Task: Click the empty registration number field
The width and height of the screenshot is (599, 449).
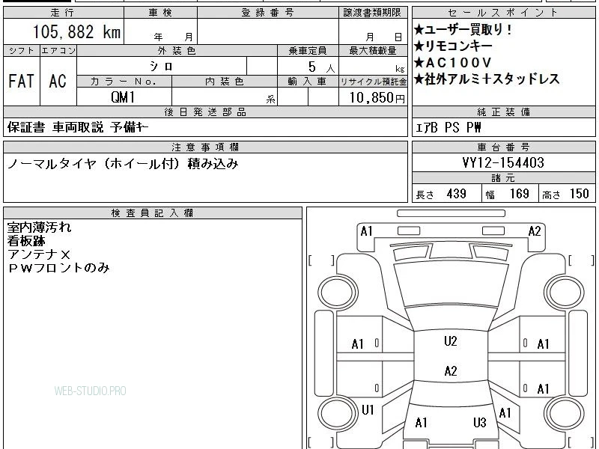Action: pos(268,31)
